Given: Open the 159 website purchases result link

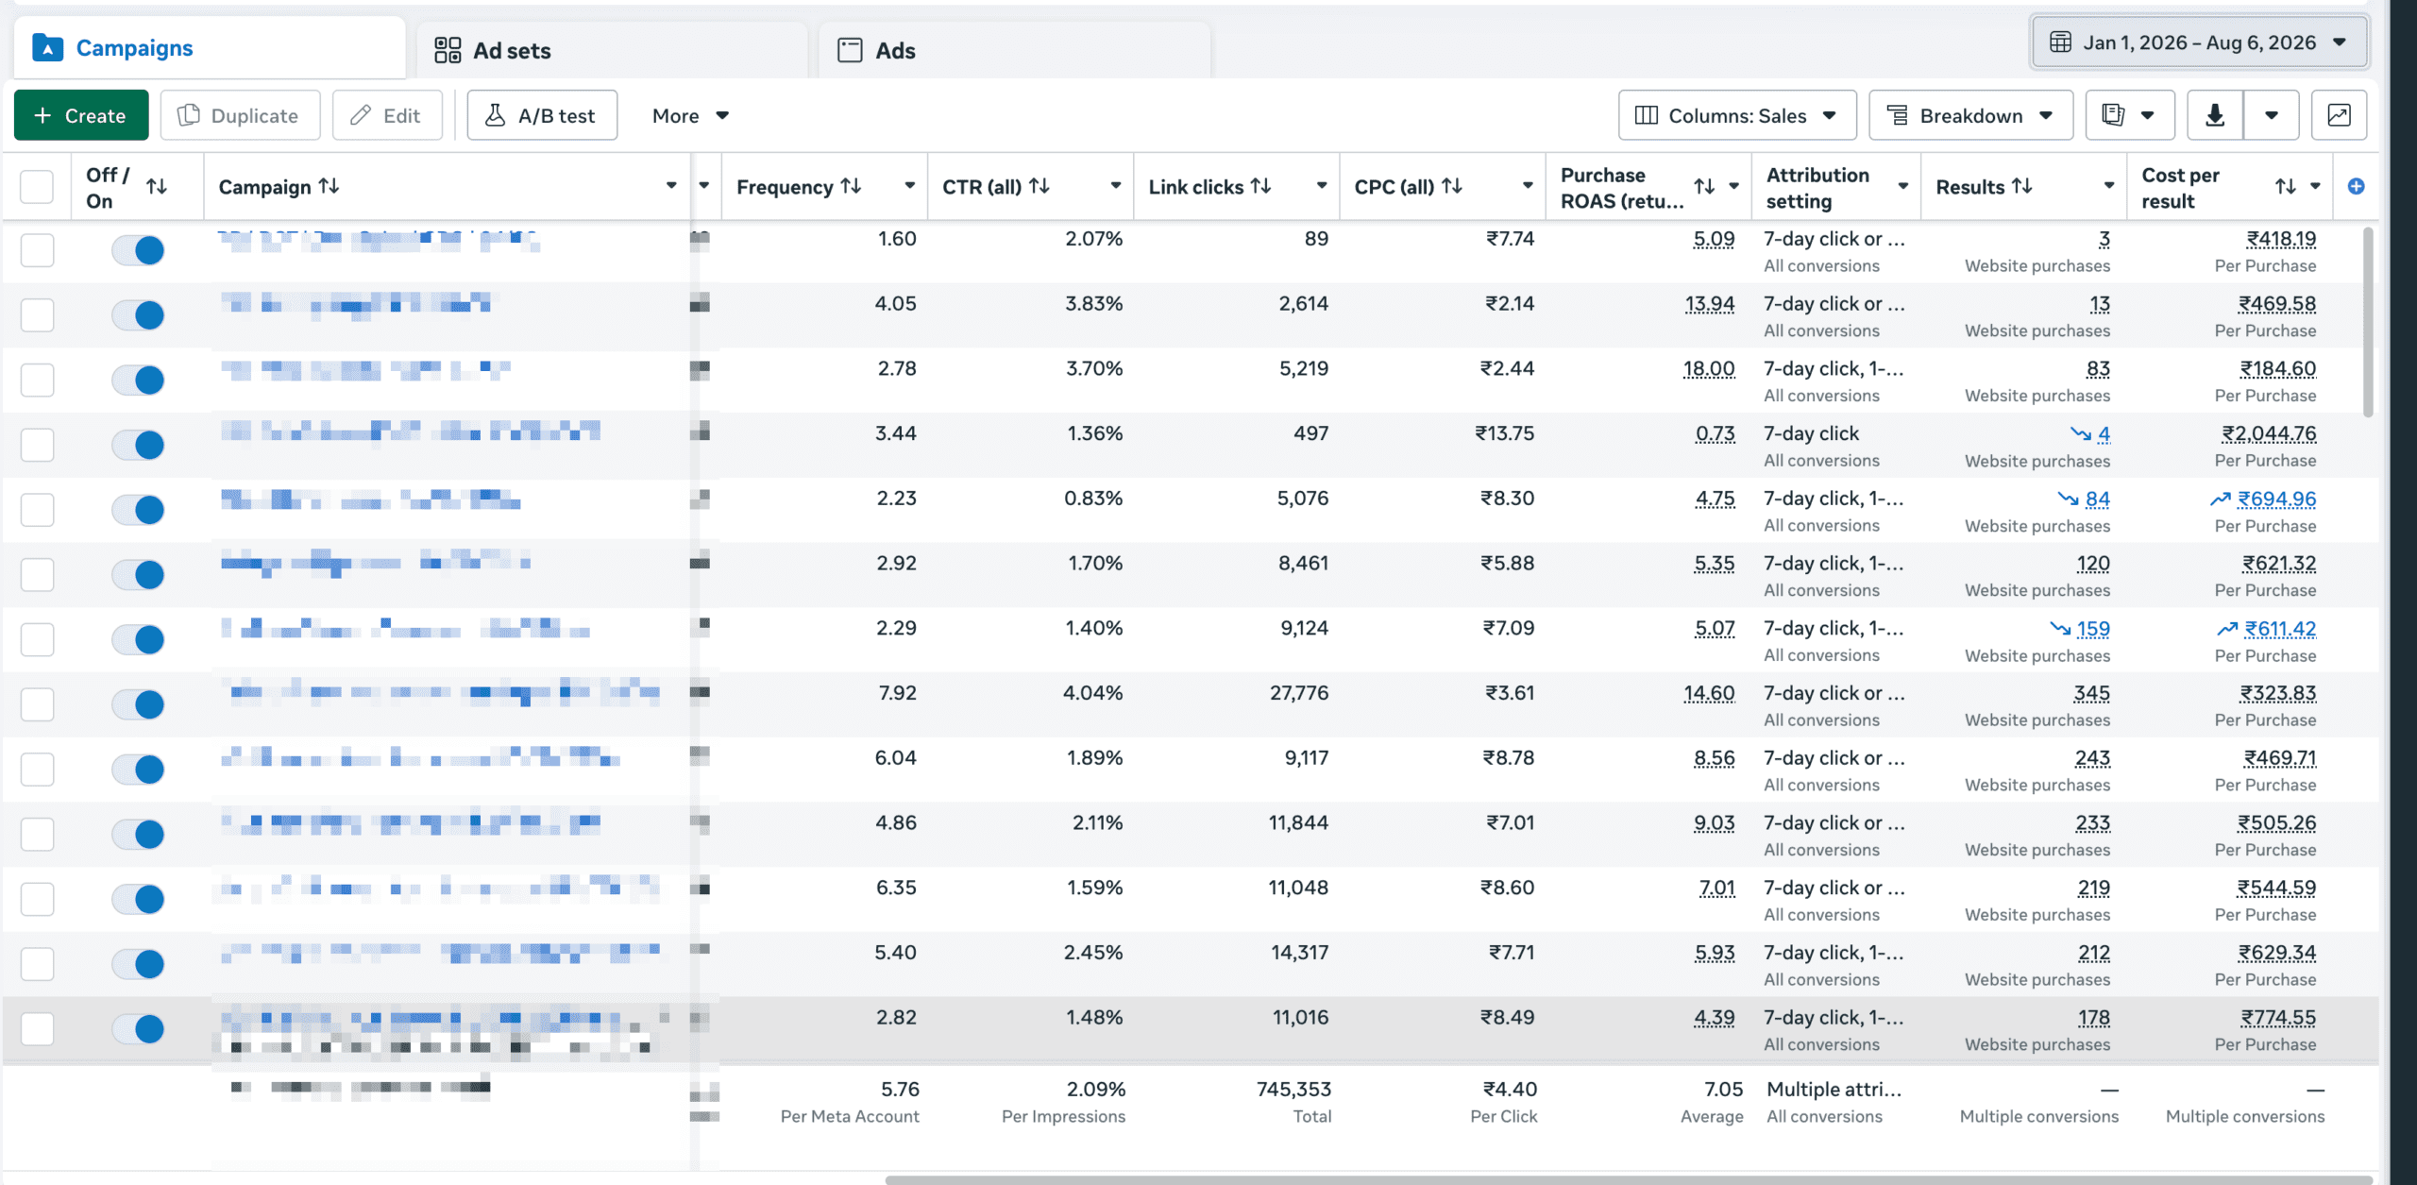Looking at the screenshot, I should point(2093,629).
